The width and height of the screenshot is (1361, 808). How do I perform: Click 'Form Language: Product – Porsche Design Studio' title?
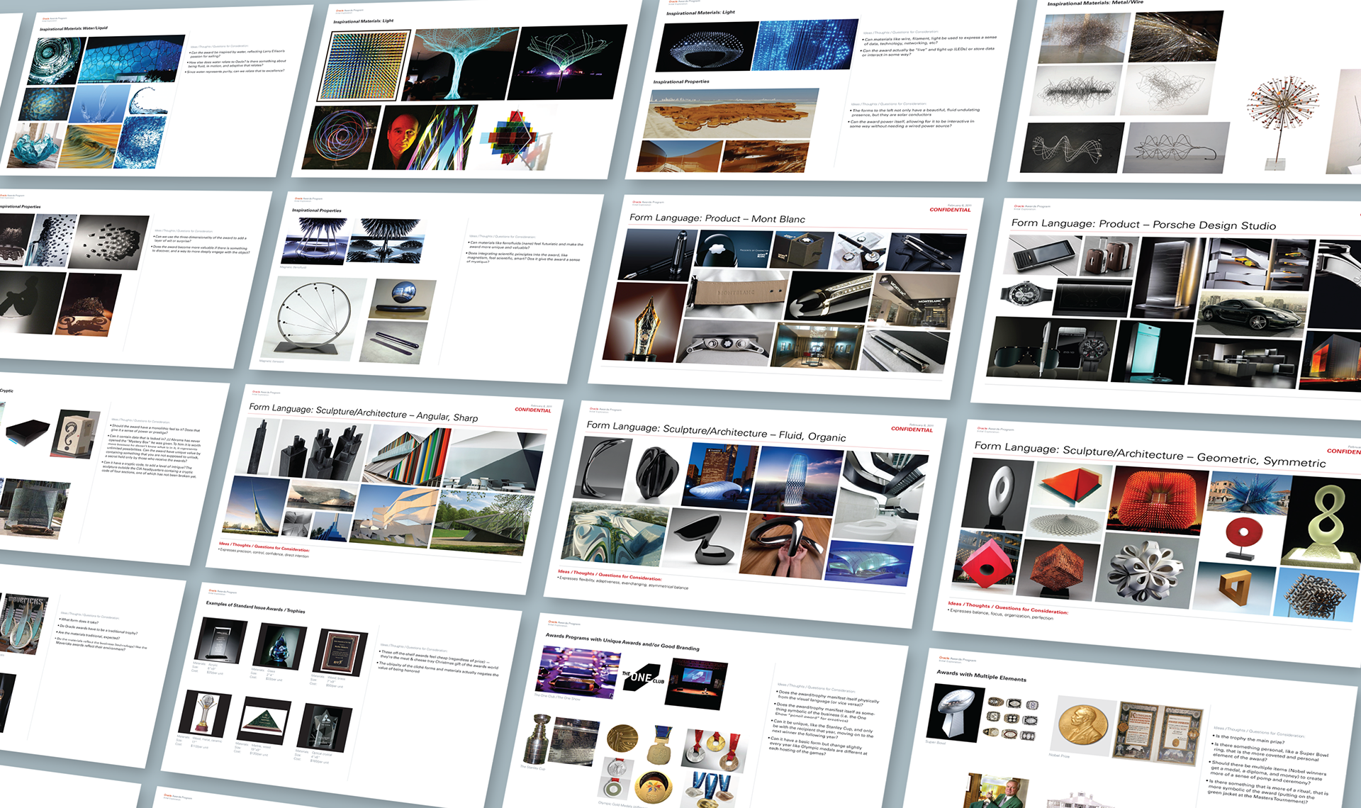coord(1143,225)
